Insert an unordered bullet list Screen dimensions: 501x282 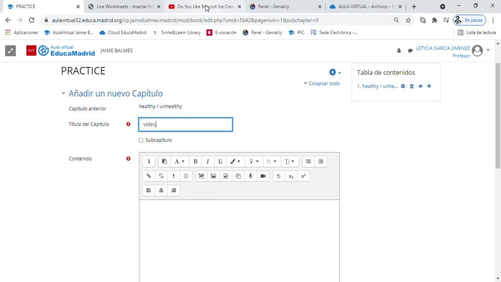pyautogui.click(x=308, y=161)
